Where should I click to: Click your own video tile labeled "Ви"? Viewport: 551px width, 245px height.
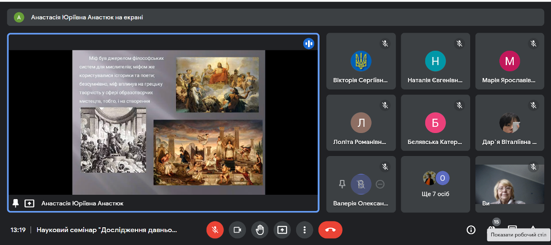tap(509, 184)
